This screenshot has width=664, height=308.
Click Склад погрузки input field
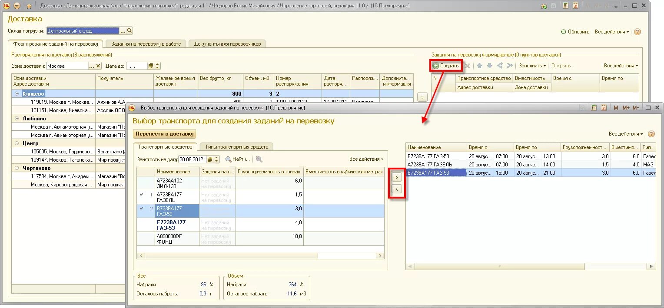point(83,31)
